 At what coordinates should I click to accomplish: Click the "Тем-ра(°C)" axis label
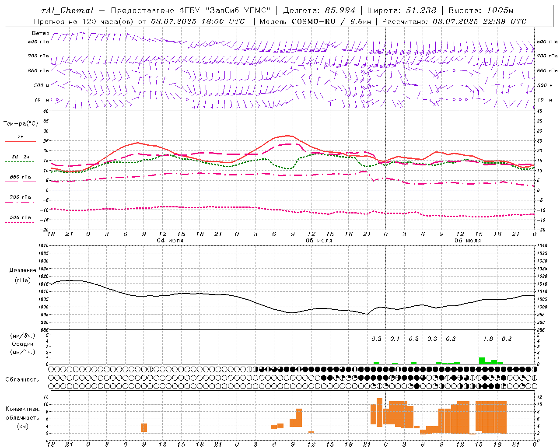click(x=21, y=124)
